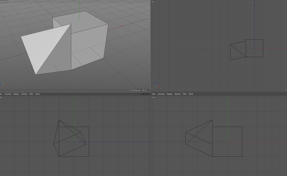Open Panel menu of the Front viewport
The image size is (287, 176).
[x=191, y=94]
